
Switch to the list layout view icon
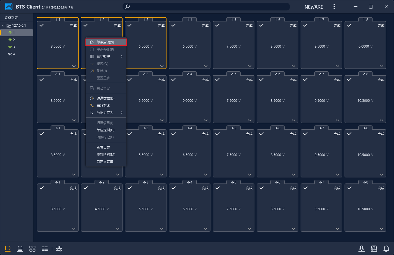click(45, 249)
